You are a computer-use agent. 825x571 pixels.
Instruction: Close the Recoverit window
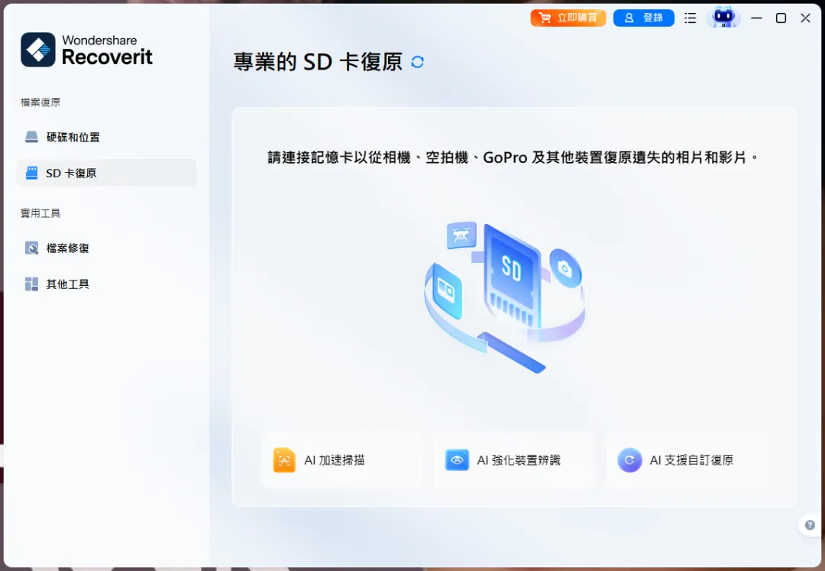(x=806, y=18)
